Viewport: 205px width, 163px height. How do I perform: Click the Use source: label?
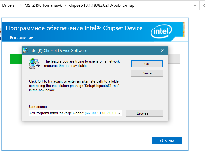click(38, 107)
